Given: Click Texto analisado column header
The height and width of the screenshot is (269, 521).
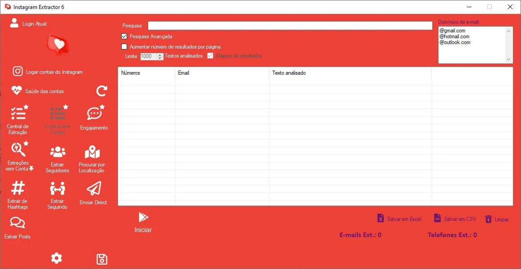Looking at the screenshot, I should tap(351, 73).
